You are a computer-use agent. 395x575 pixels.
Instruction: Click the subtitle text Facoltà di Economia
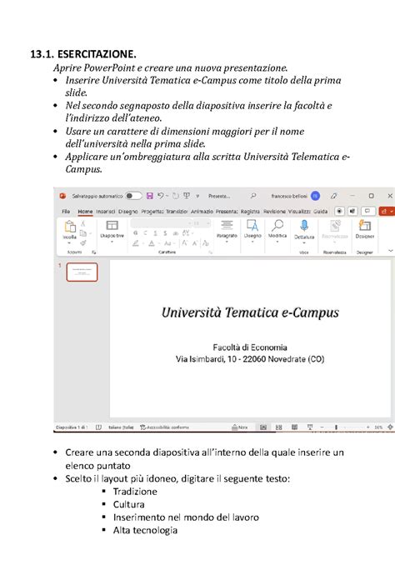click(x=250, y=347)
